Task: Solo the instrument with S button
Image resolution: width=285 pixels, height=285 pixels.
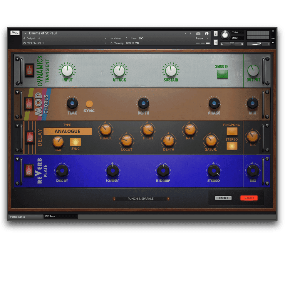Action: point(216,33)
